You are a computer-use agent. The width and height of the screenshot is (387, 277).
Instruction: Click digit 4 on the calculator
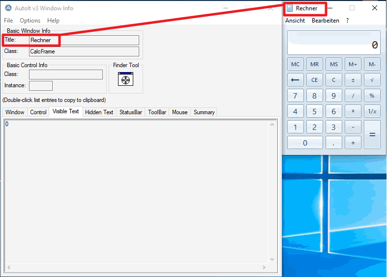(x=295, y=111)
